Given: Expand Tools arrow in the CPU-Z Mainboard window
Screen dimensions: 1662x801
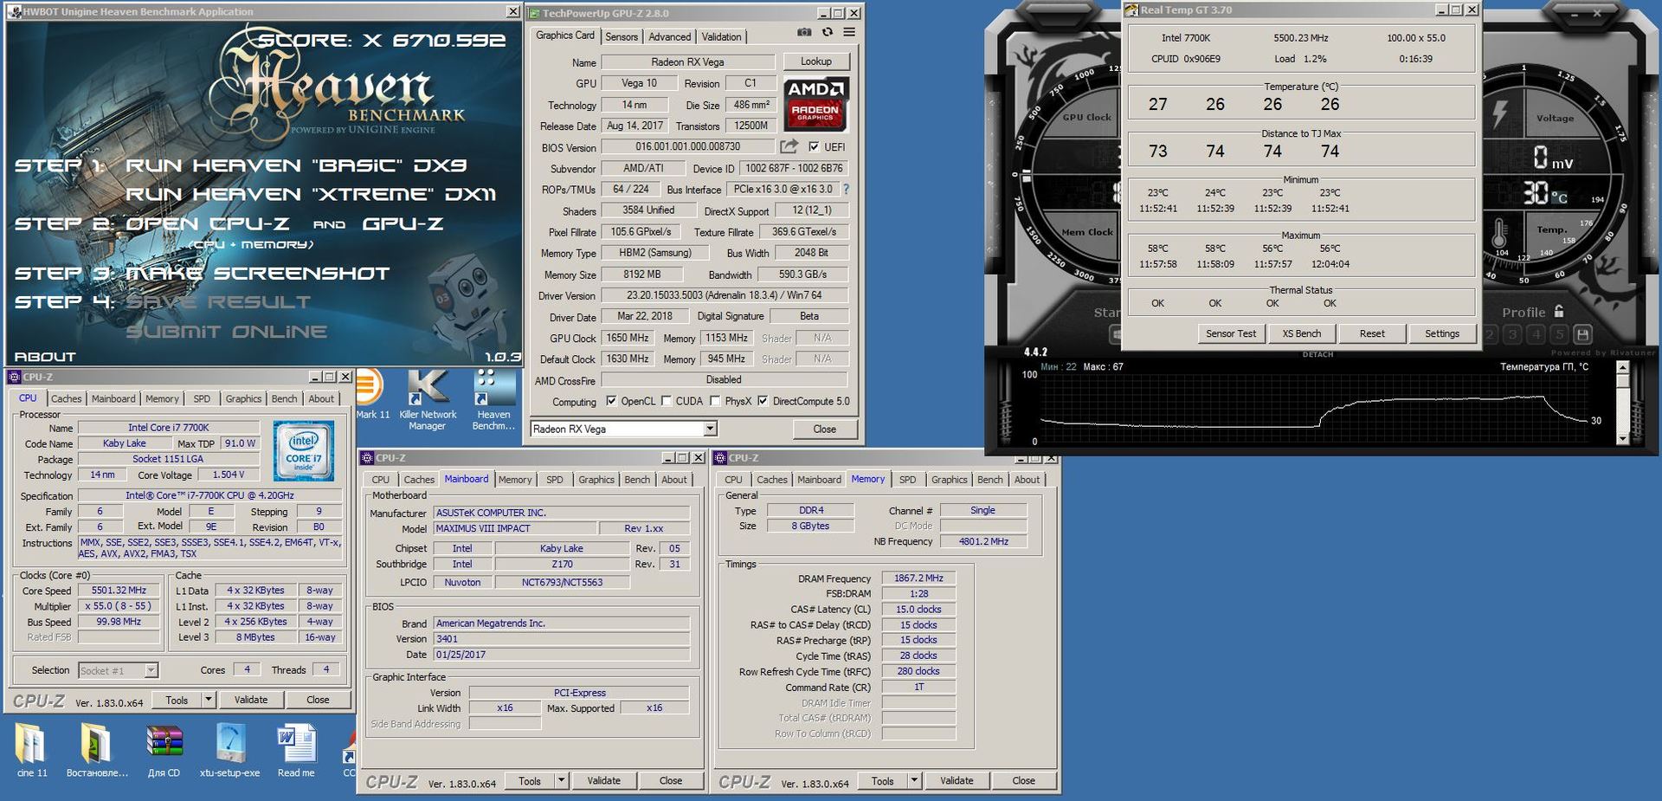Looking at the screenshot, I should tap(562, 780).
